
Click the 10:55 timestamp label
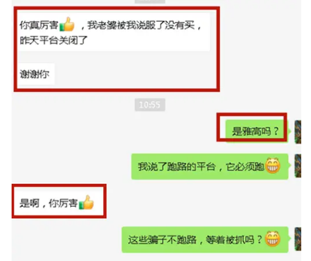tap(150, 105)
